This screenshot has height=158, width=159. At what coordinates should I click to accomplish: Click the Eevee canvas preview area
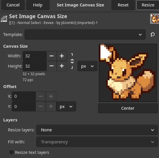(128, 73)
